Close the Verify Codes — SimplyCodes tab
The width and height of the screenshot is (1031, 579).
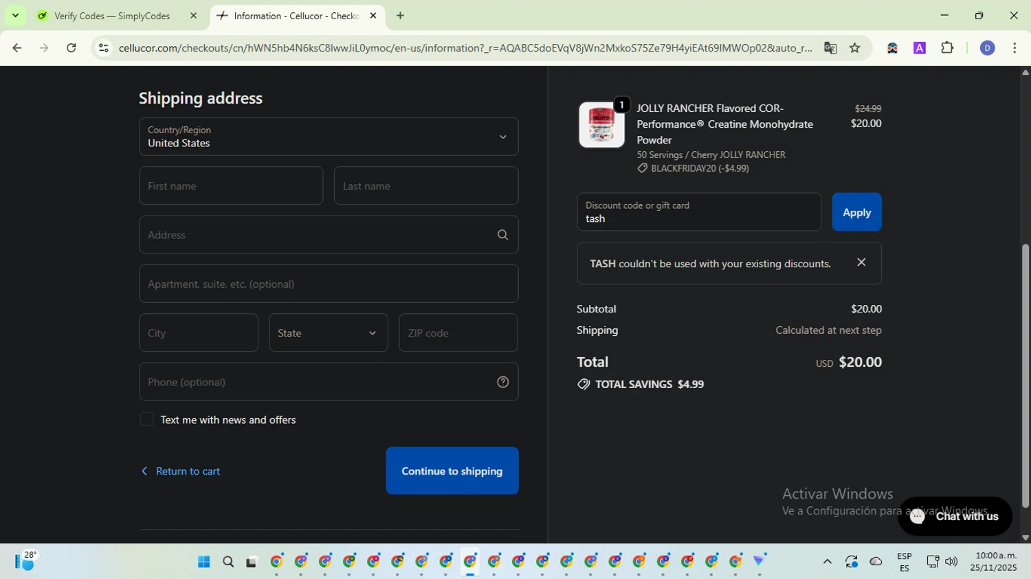[193, 15]
